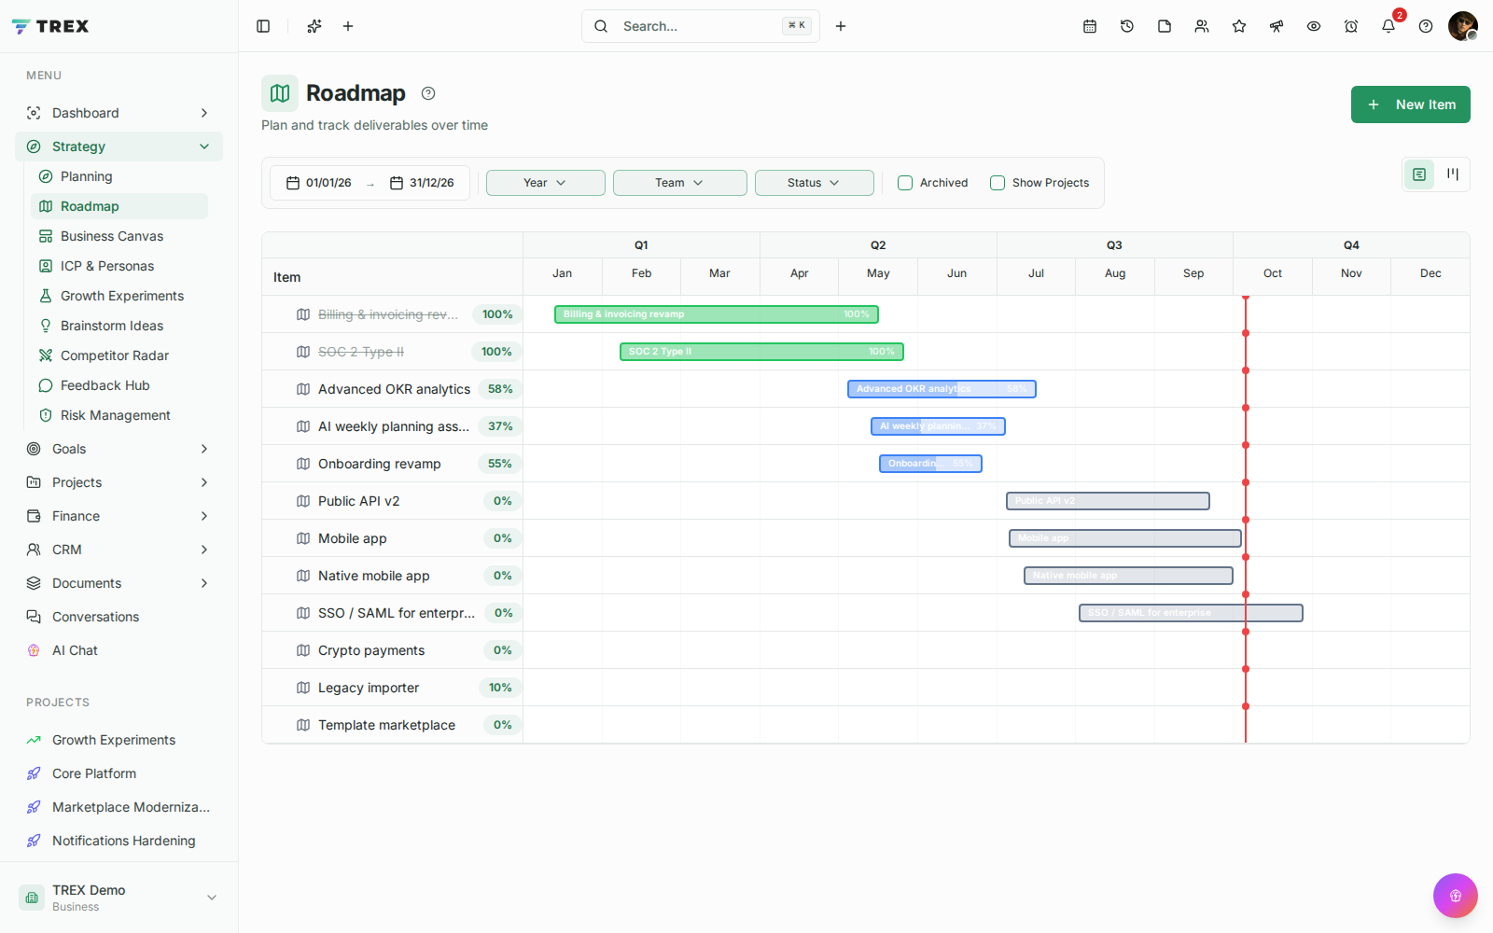This screenshot has height=933, width=1493.
Task: Open Business Canvas in the sidebar
Action: (x=119, y=236)
